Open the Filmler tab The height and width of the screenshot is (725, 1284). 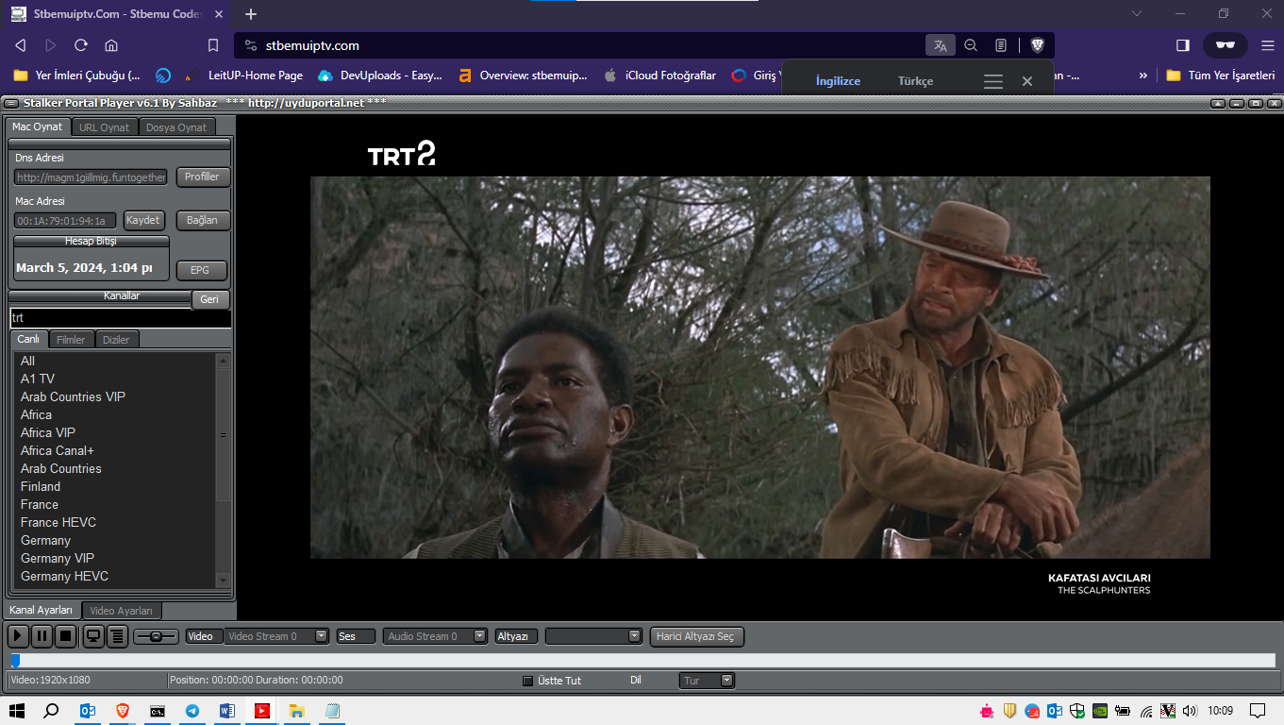[71, 340]
